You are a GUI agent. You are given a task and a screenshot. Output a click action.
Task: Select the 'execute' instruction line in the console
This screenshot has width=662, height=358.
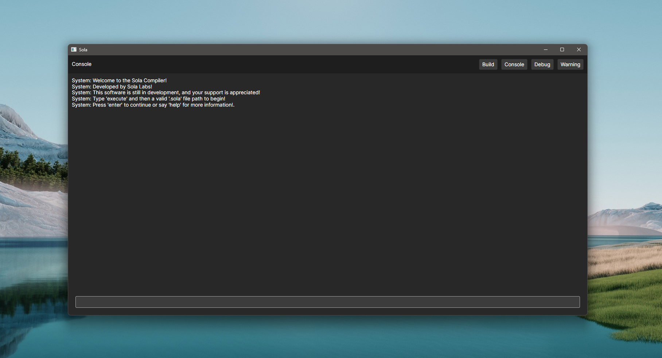(x=148, y=98)
